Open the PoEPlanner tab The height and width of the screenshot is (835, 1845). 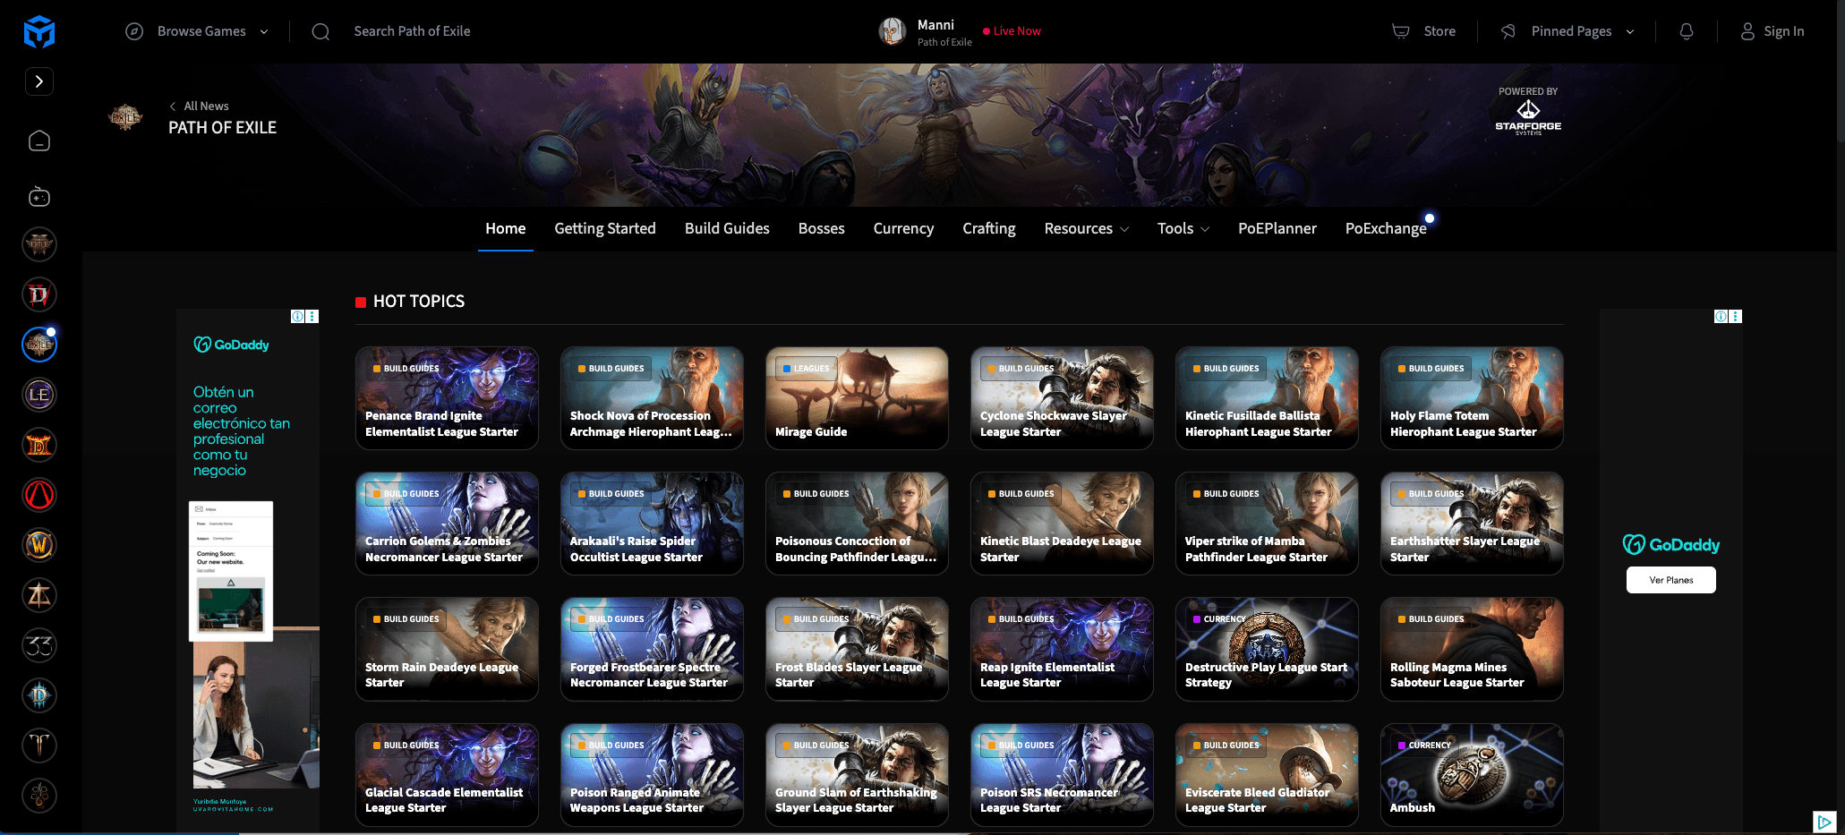click(x=1277, y=228)
